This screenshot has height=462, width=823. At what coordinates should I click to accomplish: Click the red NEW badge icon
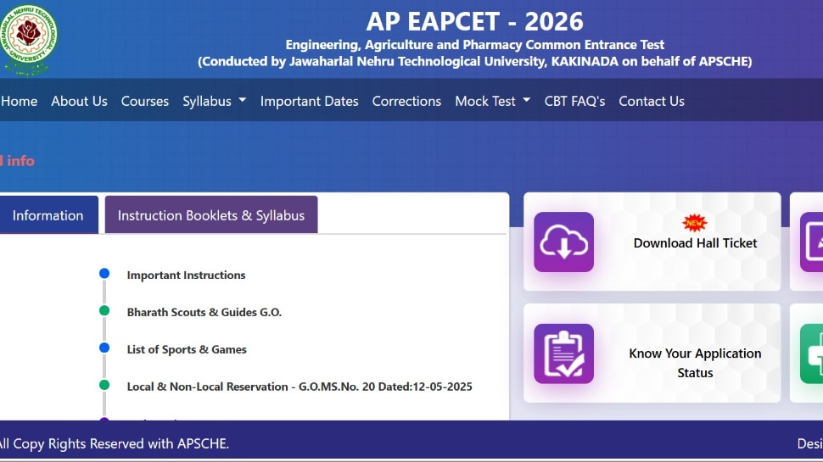click(695, 223)
